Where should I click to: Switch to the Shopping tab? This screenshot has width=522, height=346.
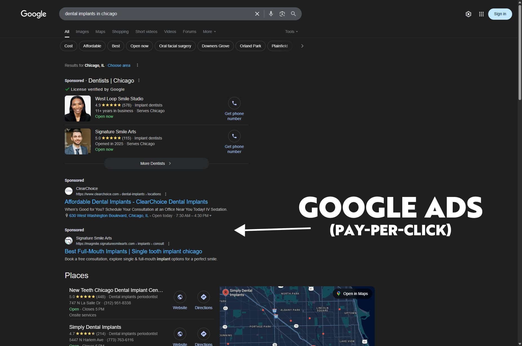click(120, 32)
